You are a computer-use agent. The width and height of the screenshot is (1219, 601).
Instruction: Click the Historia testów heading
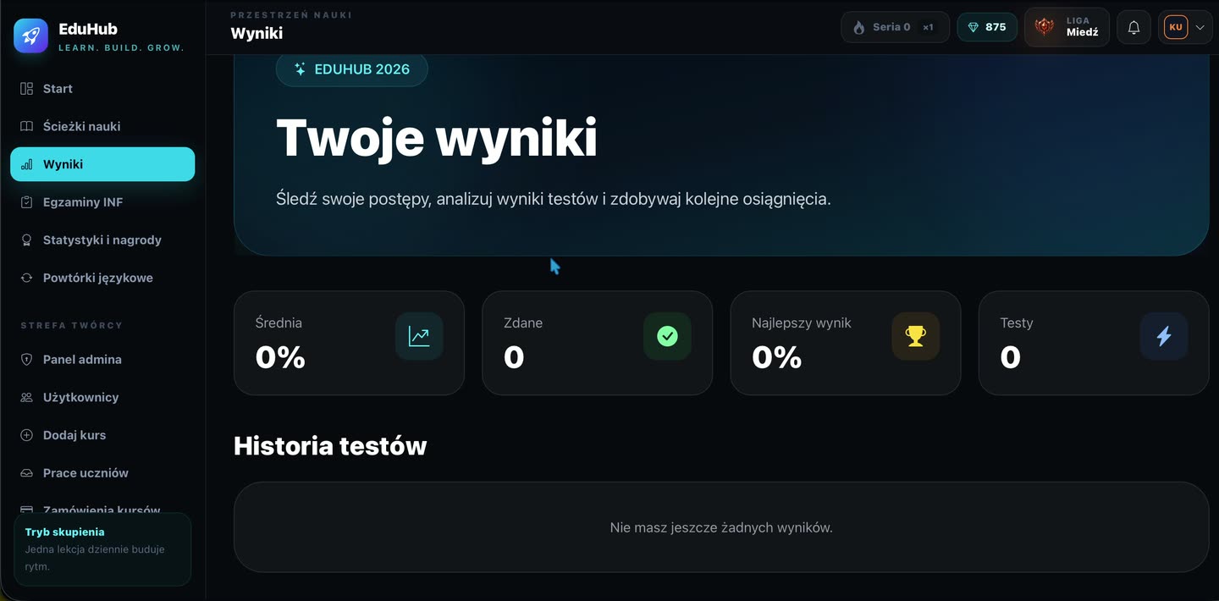330,446
